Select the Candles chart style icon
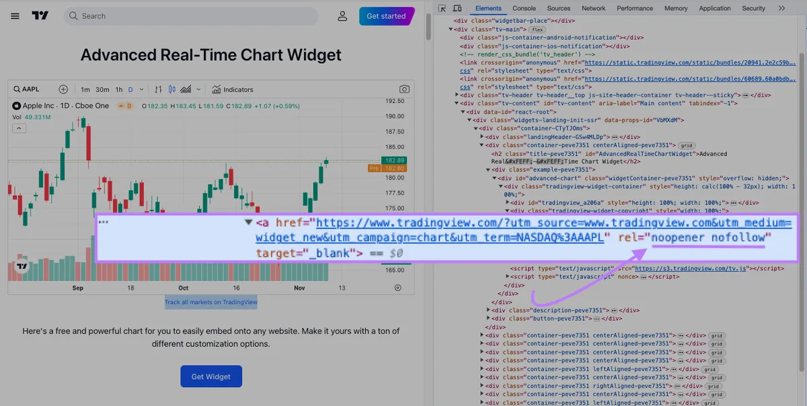The height and width of the screenshot is (406, 807). (171, 89)
